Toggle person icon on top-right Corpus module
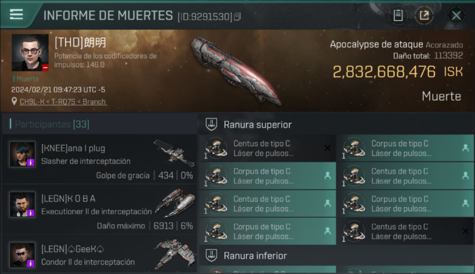This screenshot has width=475, height=274. (465, 148)
